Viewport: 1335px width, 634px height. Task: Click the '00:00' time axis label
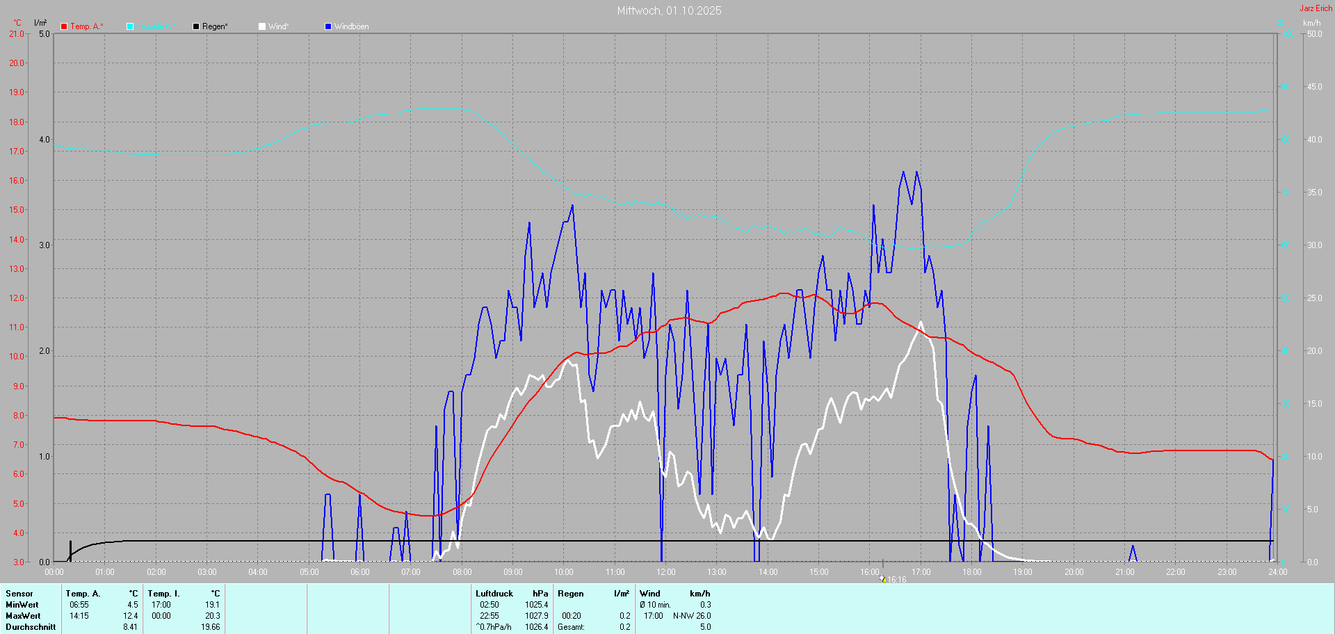pyautogui.click(x=54, y=572)
